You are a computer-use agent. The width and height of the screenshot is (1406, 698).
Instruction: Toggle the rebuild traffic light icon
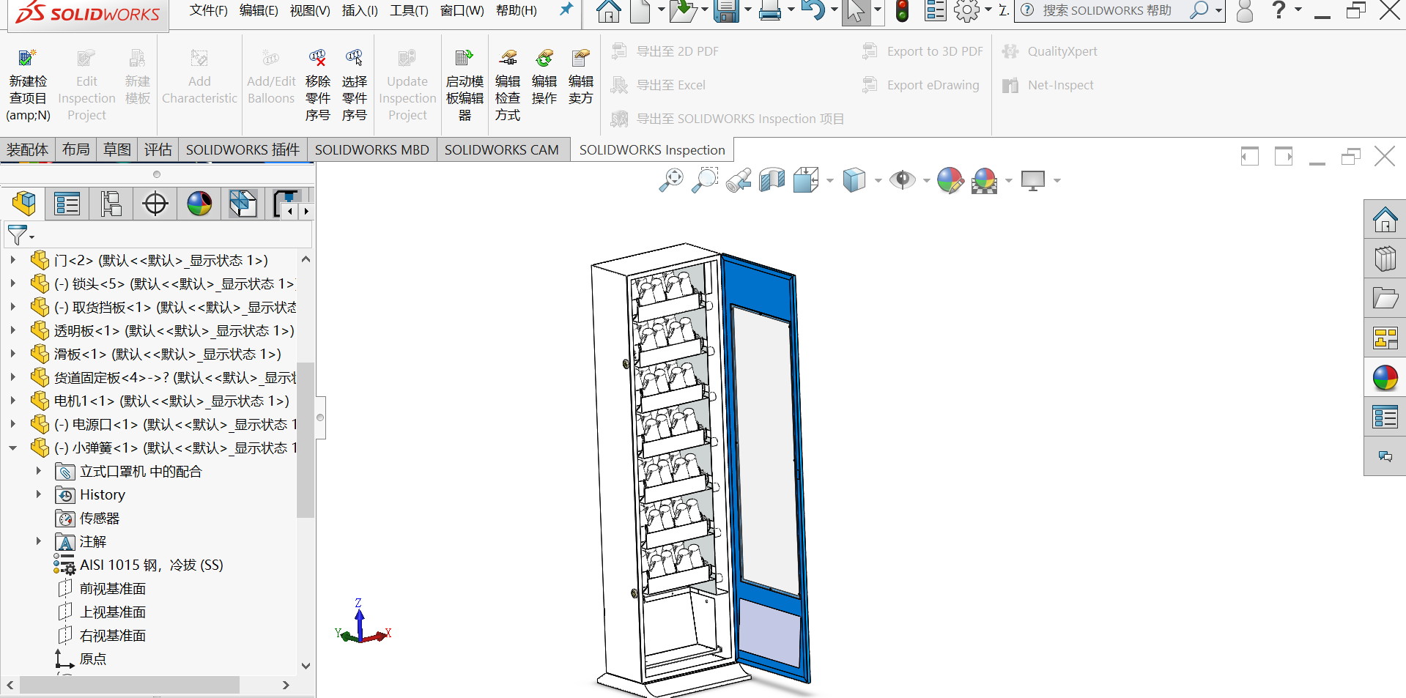tap(903, 11)
